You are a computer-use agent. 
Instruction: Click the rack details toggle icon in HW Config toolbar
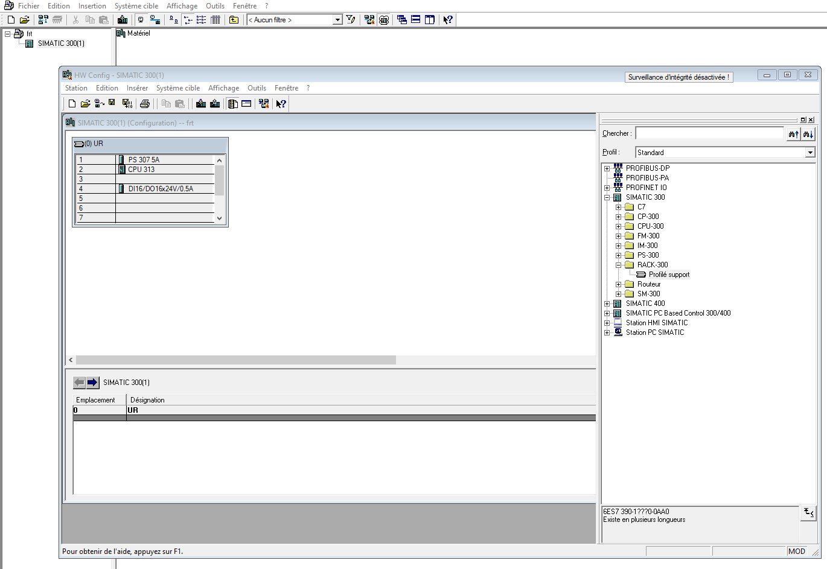tap(246, 104)
